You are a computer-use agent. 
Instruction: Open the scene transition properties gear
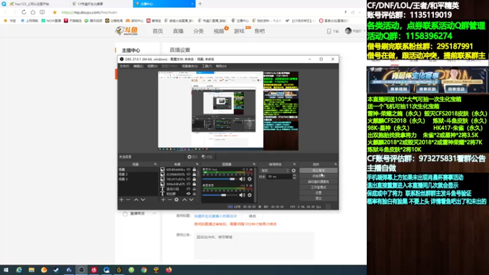pos(293,170)
